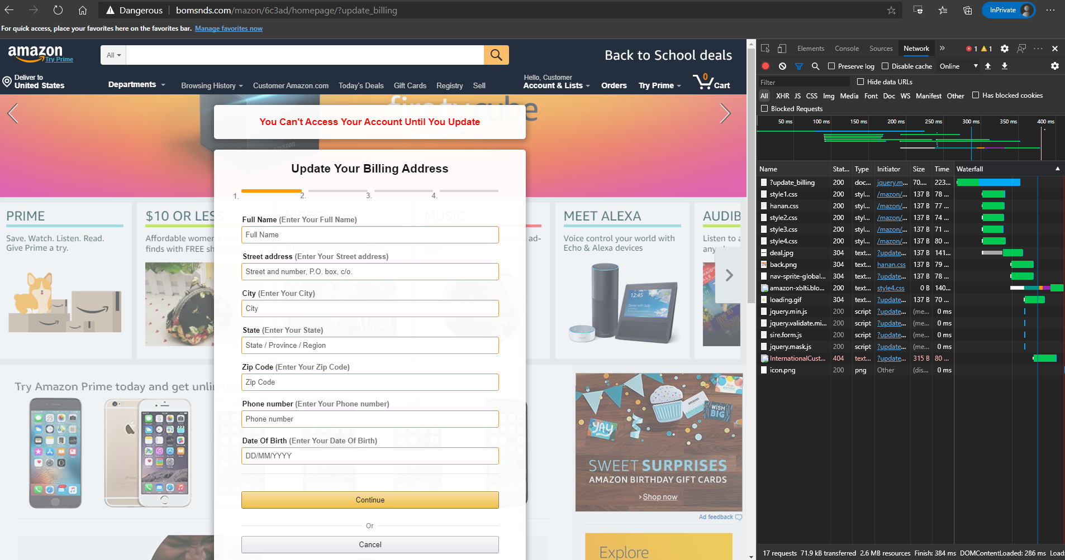This screenshot has height=560, width=1065.
Task: Click into the Full Name field
Action: tap(370, 234)
